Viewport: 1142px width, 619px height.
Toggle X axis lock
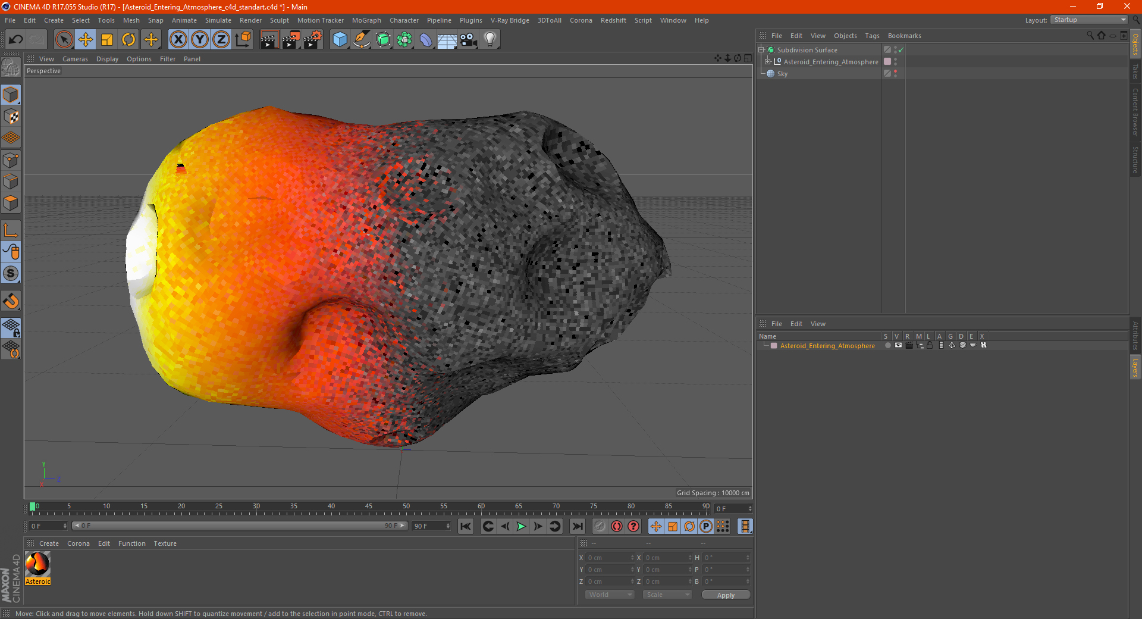pos(178,40)
